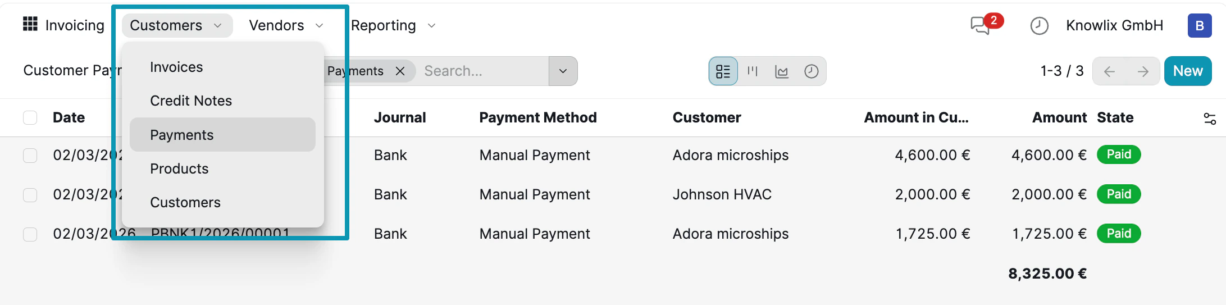Tick checkbox for 4,600.00 € payment row
The width and height of the screenshot is (1226, 305).
click(x=30, y=156)
